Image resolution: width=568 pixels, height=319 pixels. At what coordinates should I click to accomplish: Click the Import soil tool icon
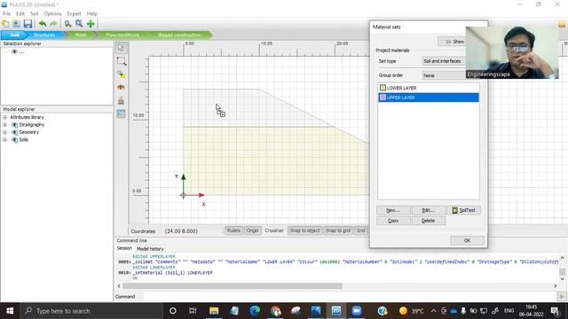coord(121,100)
